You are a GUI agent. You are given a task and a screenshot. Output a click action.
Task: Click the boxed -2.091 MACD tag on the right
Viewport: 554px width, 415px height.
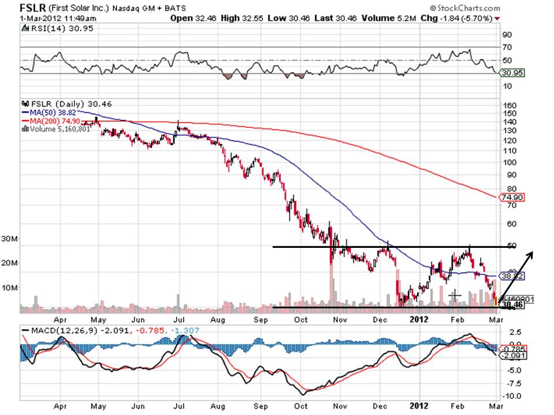tap(512, 355)
